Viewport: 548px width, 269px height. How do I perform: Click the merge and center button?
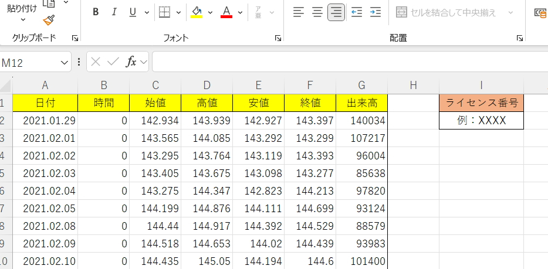pyautogui.click(x=446, y=12)
